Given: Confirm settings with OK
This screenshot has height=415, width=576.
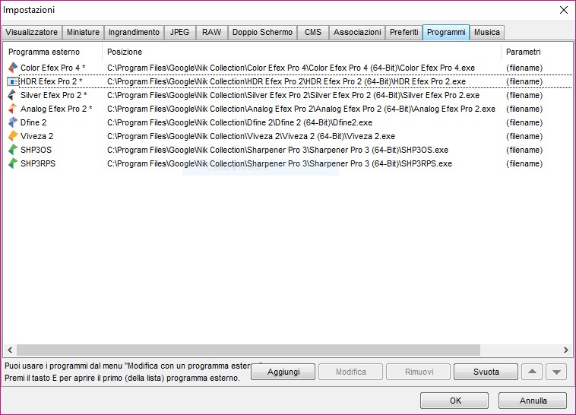Looking at the screenshot, I should coord(454,401).
